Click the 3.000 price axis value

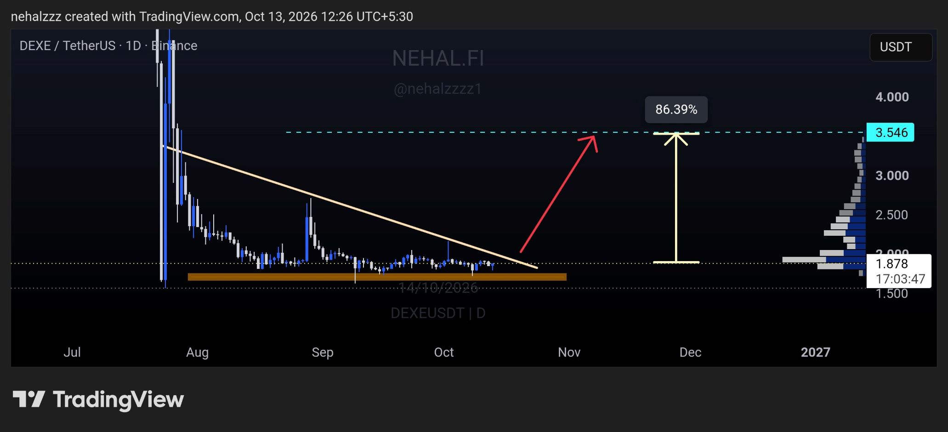coord(892,176)
